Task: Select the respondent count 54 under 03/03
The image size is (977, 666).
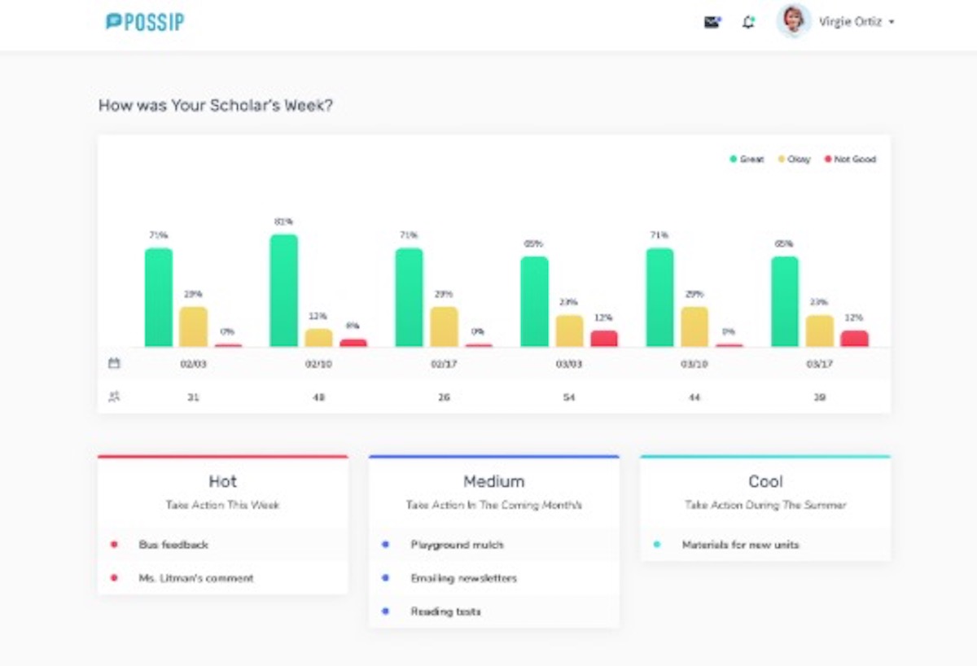Action: point(568,397)
